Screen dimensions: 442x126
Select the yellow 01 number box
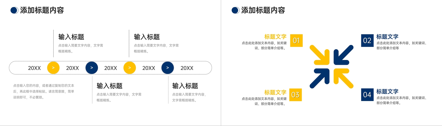pos(296,41)
